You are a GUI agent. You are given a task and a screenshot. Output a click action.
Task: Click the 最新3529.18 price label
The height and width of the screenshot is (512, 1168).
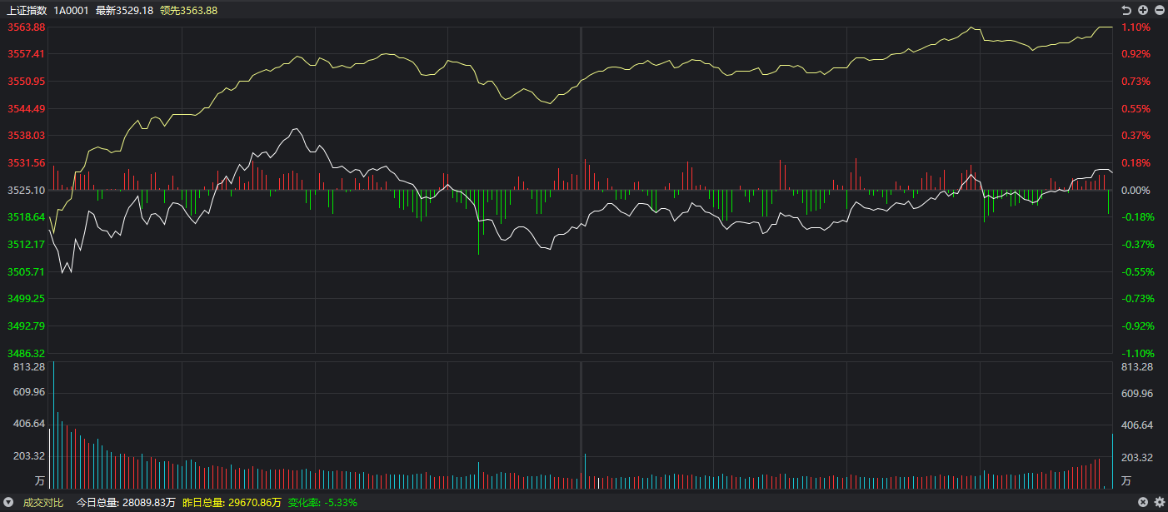(124, 10)
